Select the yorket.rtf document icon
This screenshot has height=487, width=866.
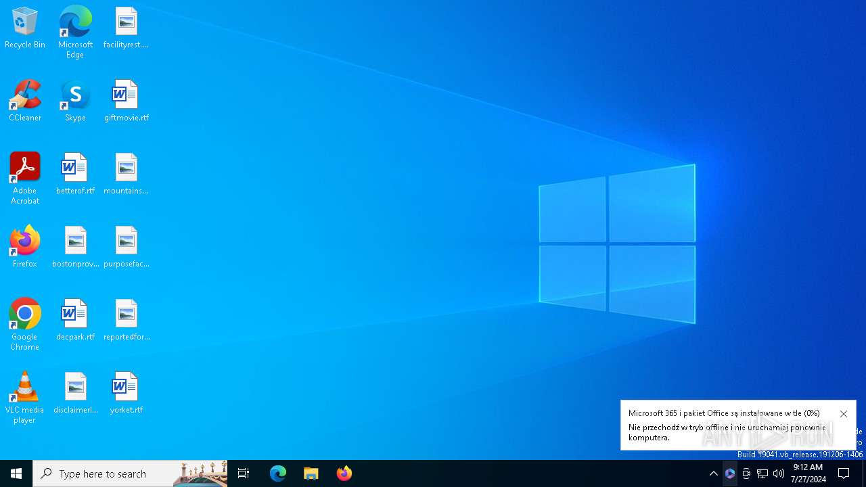[x=126, y=394]
